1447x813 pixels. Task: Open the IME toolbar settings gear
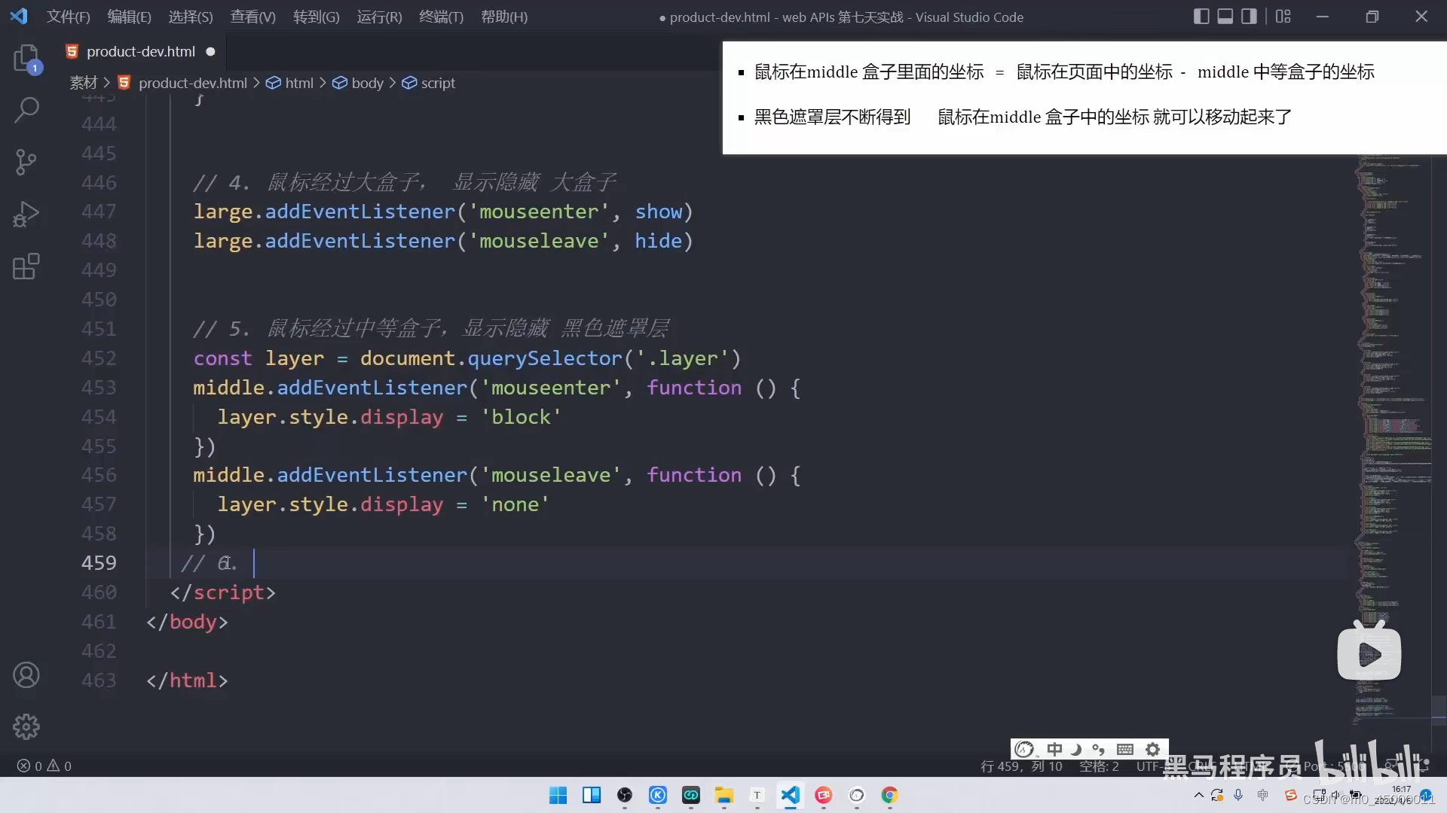point(1153,749)
